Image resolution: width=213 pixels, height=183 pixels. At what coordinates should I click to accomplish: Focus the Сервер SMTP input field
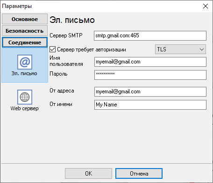(x=150, y=35)
